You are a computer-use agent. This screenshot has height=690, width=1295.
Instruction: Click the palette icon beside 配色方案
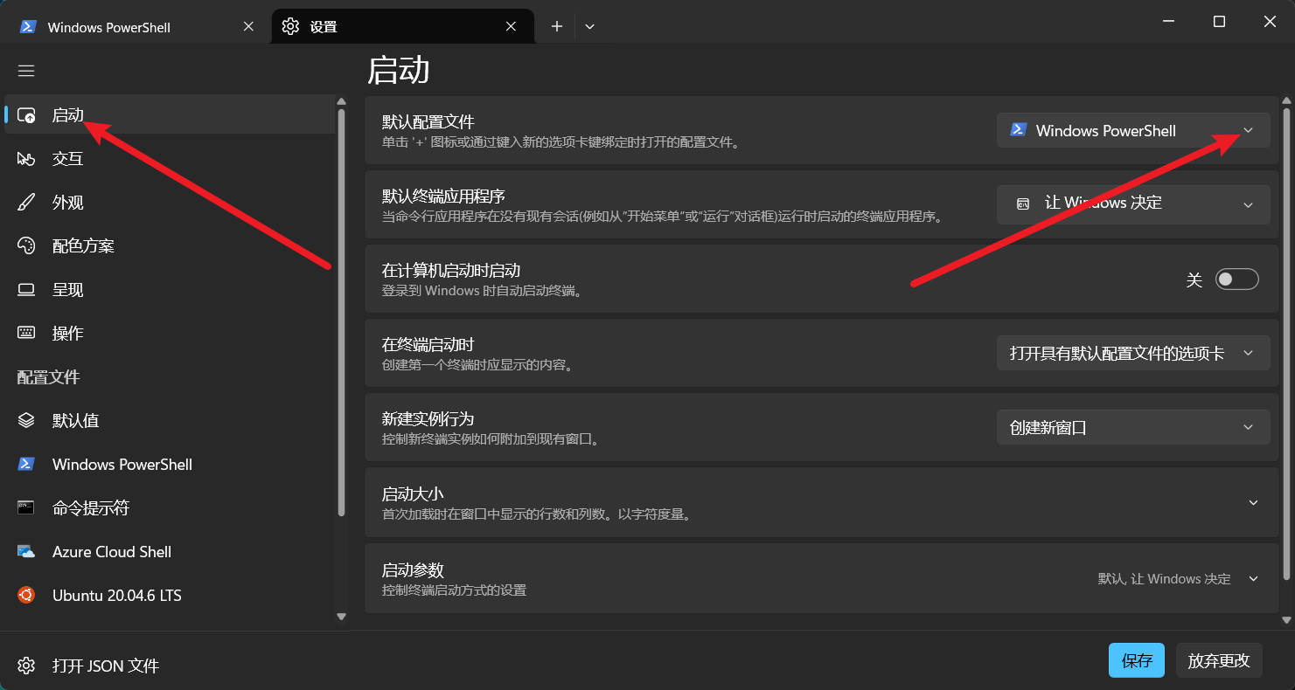(x=26, y=246)
